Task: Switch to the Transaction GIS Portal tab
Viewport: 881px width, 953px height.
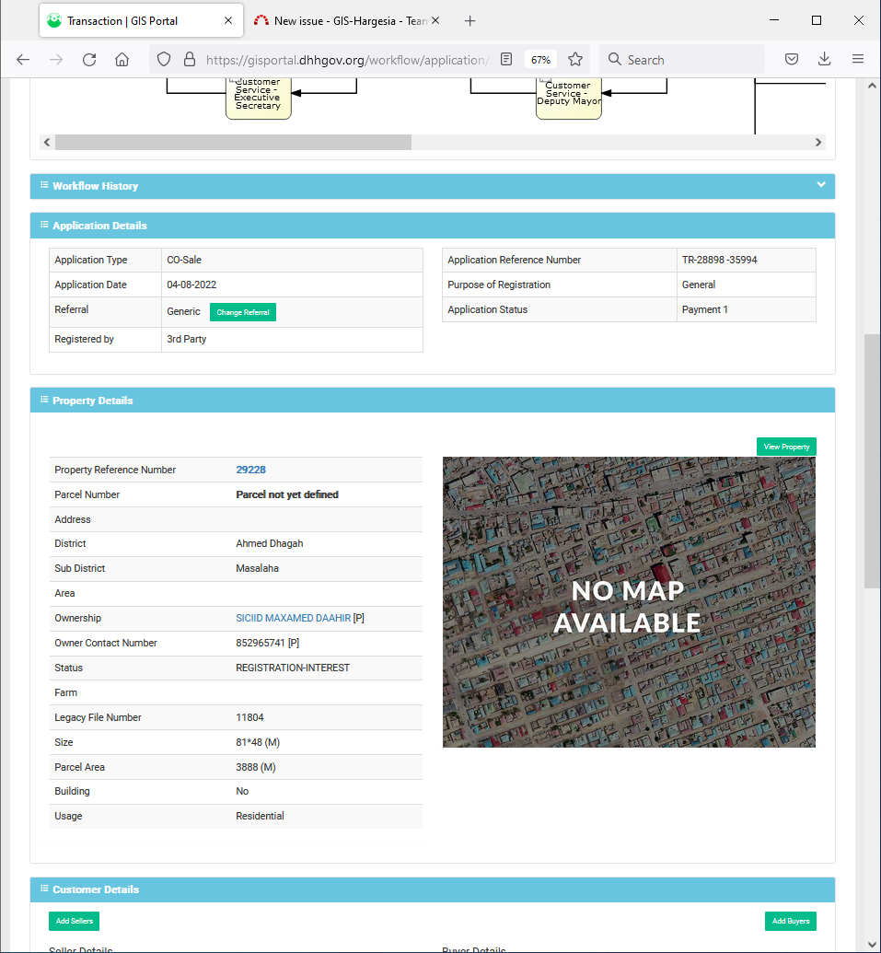Action: pos(141,20)
